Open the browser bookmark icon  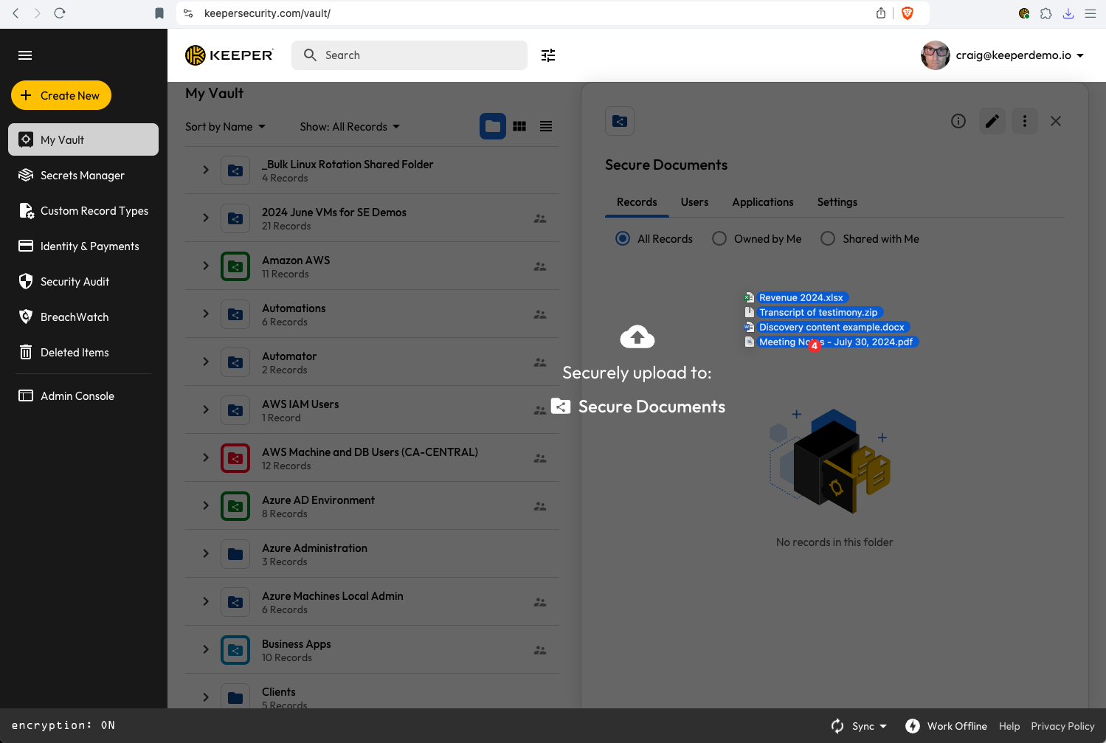159,13
